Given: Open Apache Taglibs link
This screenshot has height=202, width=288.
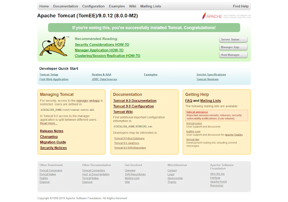Looking at the screenshot, I should click(234, 135).
